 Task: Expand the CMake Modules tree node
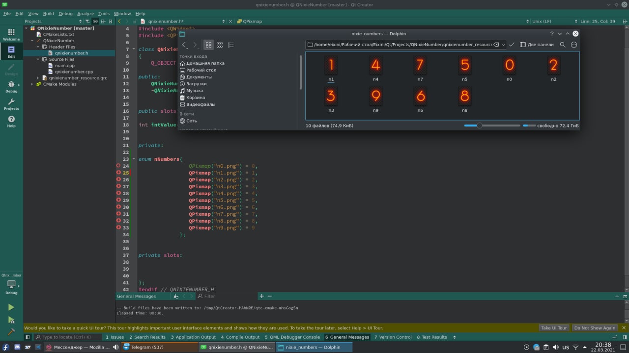32,84
